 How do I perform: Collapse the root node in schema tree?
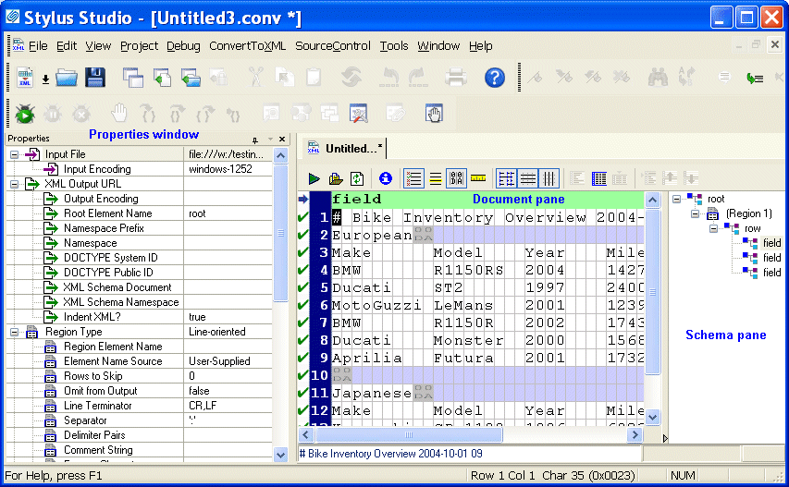coord(677,199)
